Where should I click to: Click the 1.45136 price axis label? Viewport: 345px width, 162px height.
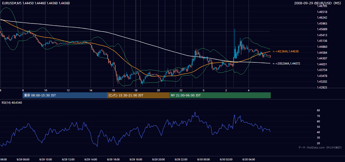(322, 41)
